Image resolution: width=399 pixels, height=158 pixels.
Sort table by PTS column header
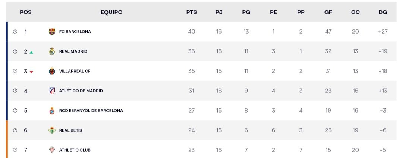(192, 12)
